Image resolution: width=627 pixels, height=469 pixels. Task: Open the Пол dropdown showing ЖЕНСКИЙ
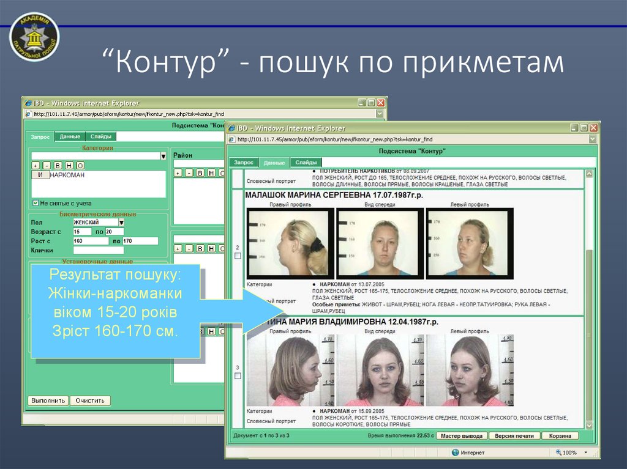coord(122,222)
